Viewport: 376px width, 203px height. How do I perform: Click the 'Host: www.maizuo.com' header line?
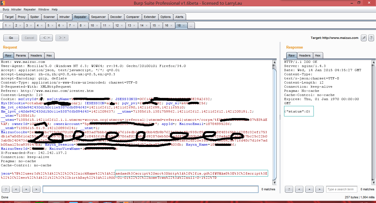click(x=23, y=62)
